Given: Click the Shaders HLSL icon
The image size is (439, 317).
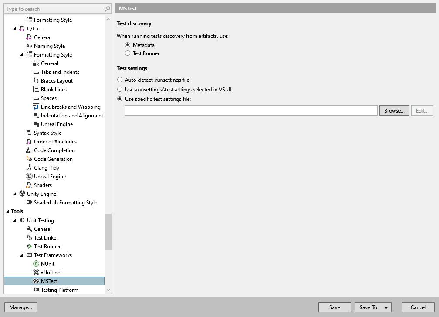Looking at the screenshot, I should tap(30, 185).
